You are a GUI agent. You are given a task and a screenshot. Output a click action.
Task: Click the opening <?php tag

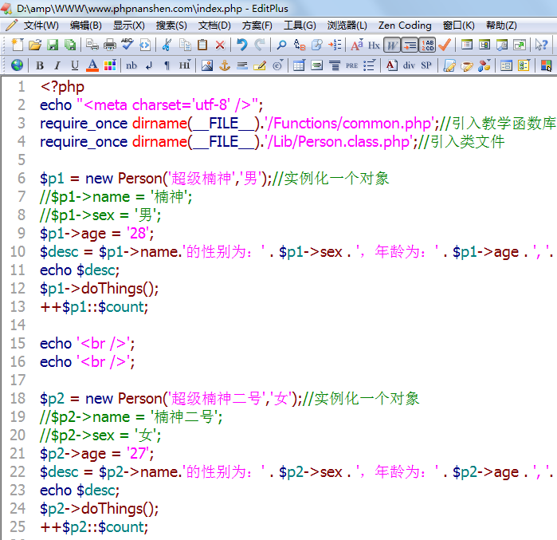pyautogui.click(x=62, y=87)
